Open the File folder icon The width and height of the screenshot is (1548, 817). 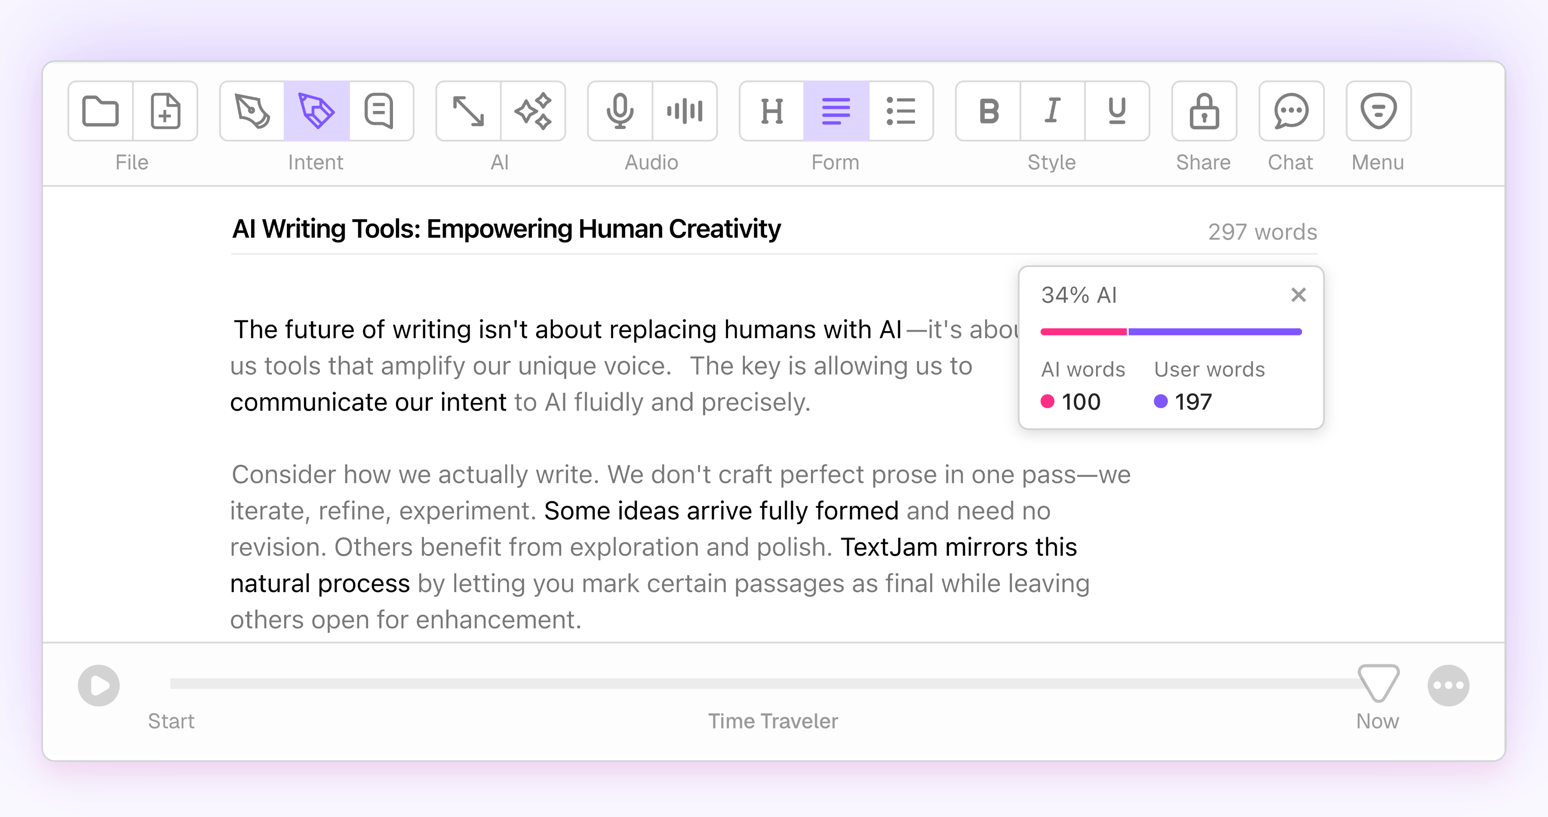[x=100, y=111]
